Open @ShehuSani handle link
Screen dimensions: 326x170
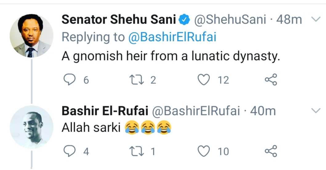click(x=229, y=20)
